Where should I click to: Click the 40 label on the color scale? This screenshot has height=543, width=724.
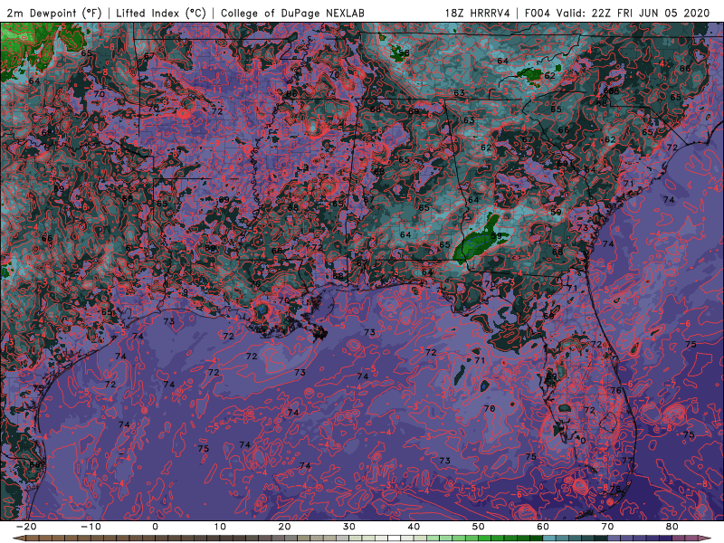(414, 527)
